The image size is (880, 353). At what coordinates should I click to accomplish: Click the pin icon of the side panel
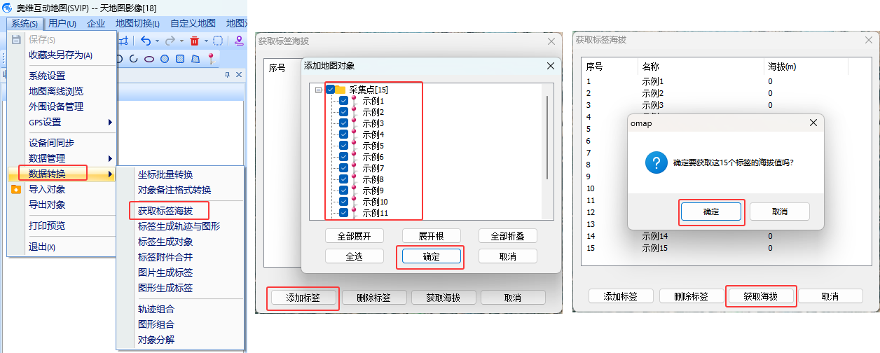(227, 74)
